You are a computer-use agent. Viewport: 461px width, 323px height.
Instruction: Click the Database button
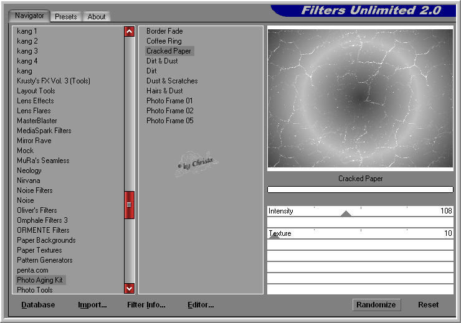38,305
